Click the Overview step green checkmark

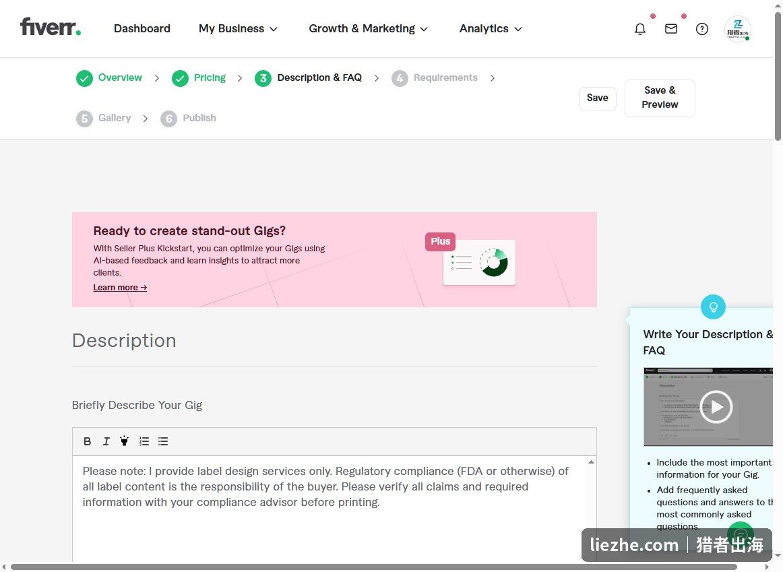click(x=84, y=78)
